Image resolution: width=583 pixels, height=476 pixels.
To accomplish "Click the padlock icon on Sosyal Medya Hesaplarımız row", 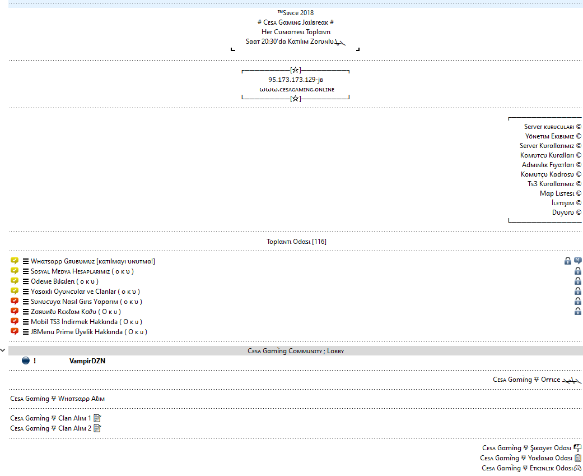I will (578, 271).
